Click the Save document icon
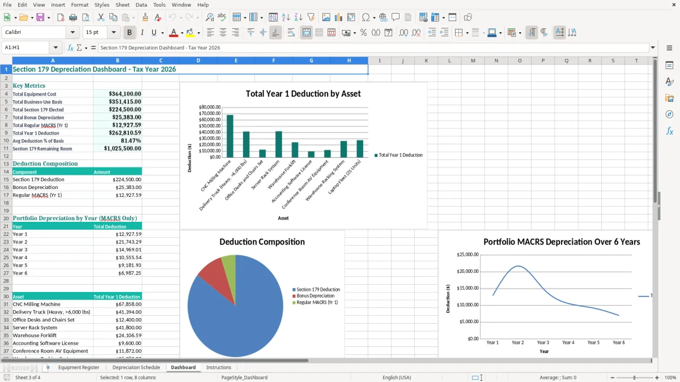The width and height of the screenshot is (680, 382). (x=40, y=18)
